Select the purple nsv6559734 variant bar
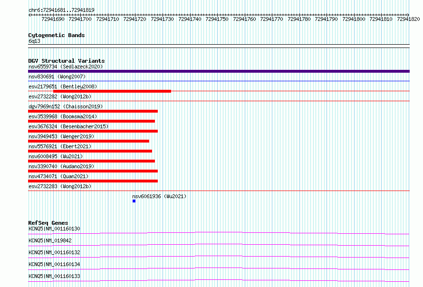The height and width of the screenshot is (287, 423). click(x=219, y=71)
